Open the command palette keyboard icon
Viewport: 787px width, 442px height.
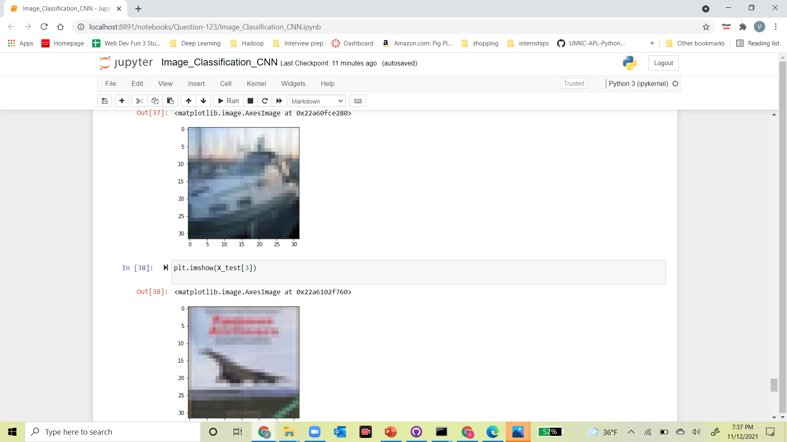point(358,101)
